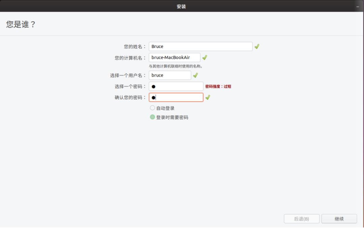Click the 安装 window title bar
This screenshot has height=228, width=364.
point(182,6)
